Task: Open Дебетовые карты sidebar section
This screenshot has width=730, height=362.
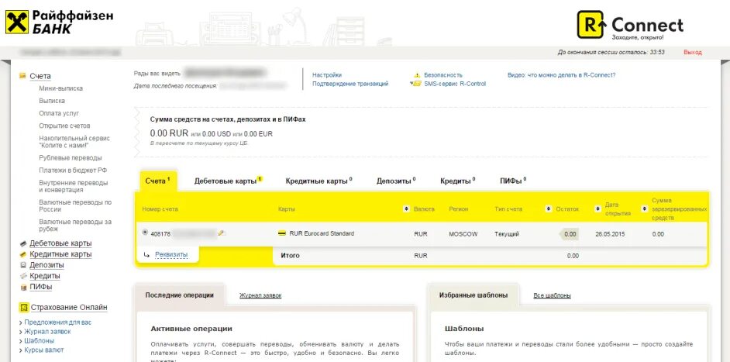Action: pyautogui.click(x=60, y=243)
